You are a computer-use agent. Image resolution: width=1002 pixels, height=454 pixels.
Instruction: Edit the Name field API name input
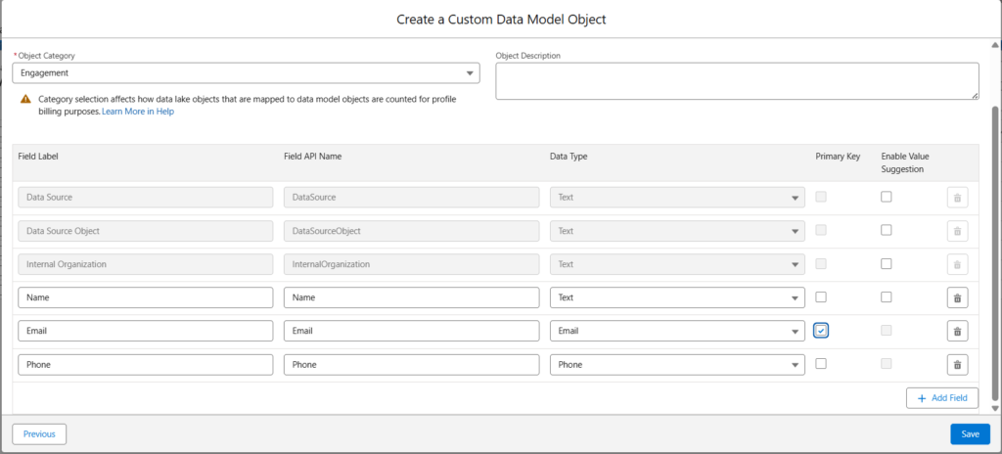[x=412, y=297]
